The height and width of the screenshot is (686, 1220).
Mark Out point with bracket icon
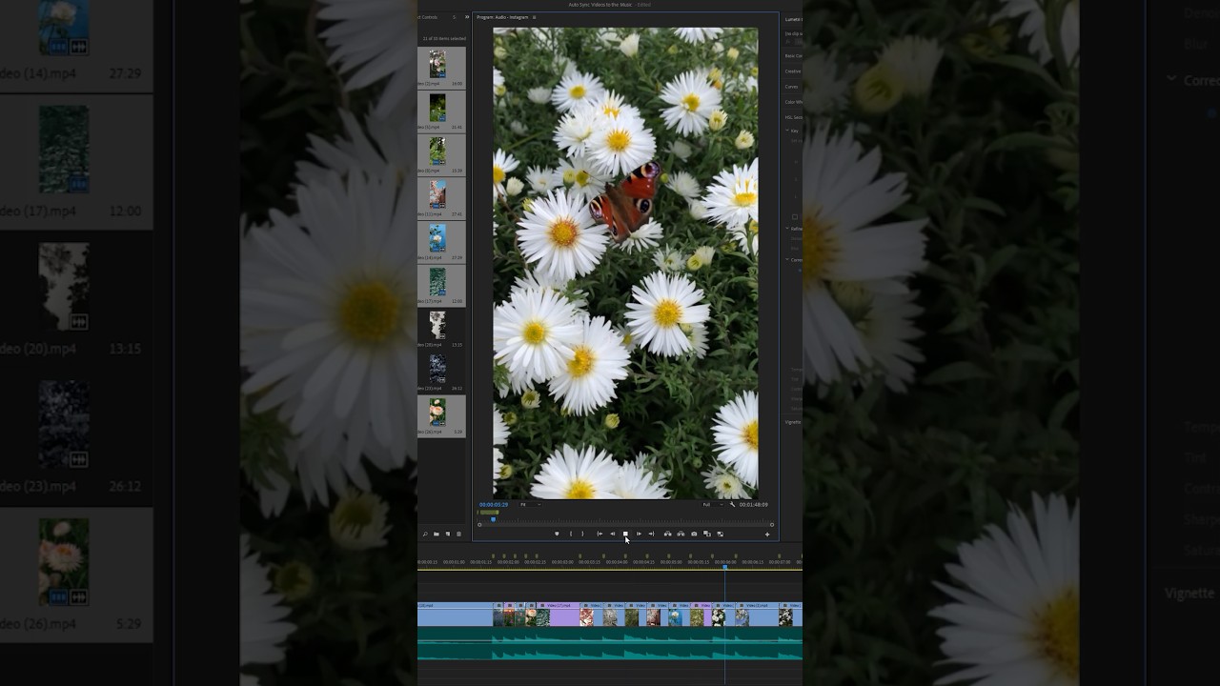point(582,534)
